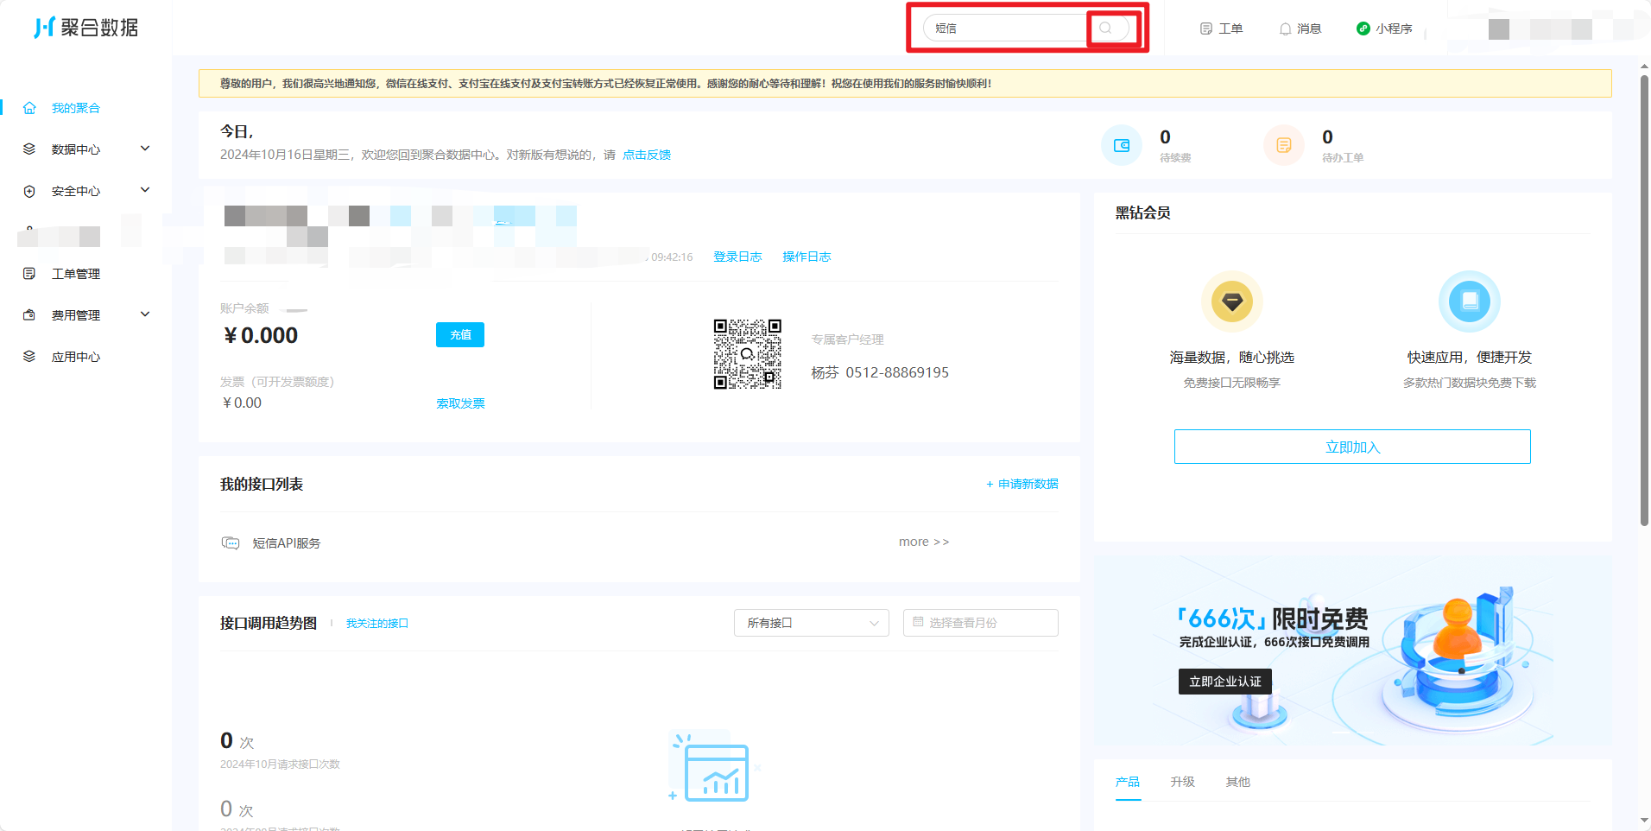Select 我的聚合 in sidebar
The image size is (1651, 831).
click(76, 108)
